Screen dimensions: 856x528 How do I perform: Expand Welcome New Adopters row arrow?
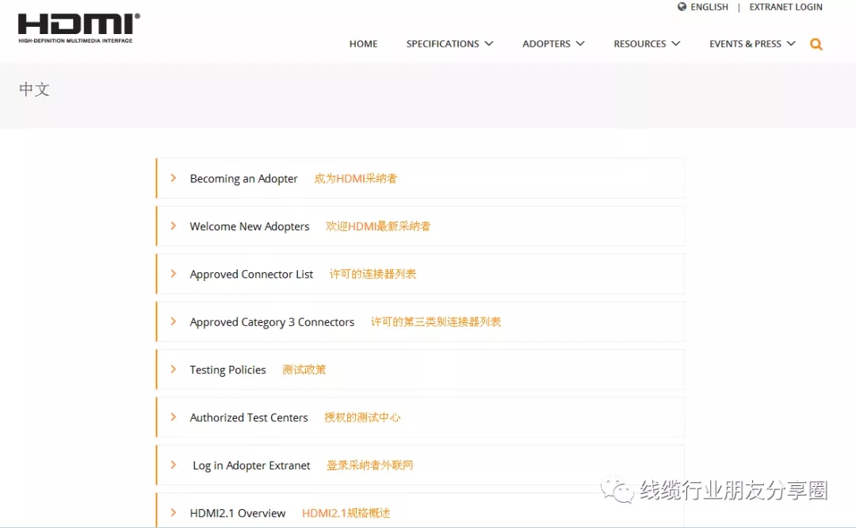[x=173, y=226]
